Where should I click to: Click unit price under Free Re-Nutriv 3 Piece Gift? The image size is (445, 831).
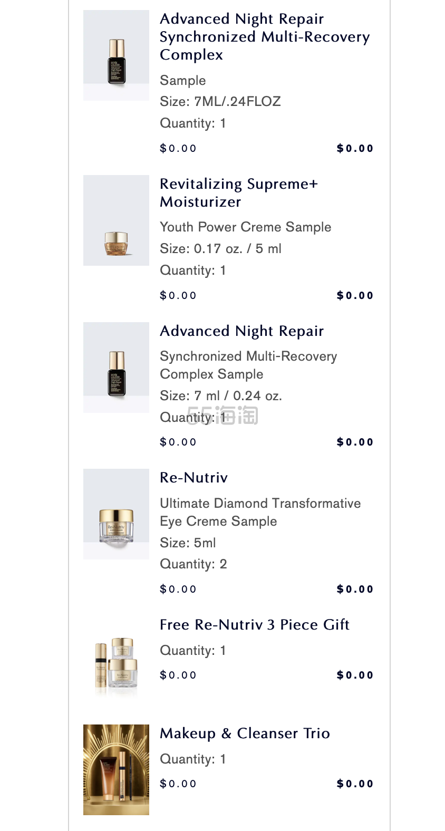tap(178, 675)
